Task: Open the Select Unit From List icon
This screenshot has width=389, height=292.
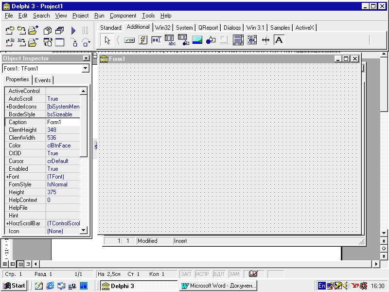Action: coord(48,31)
